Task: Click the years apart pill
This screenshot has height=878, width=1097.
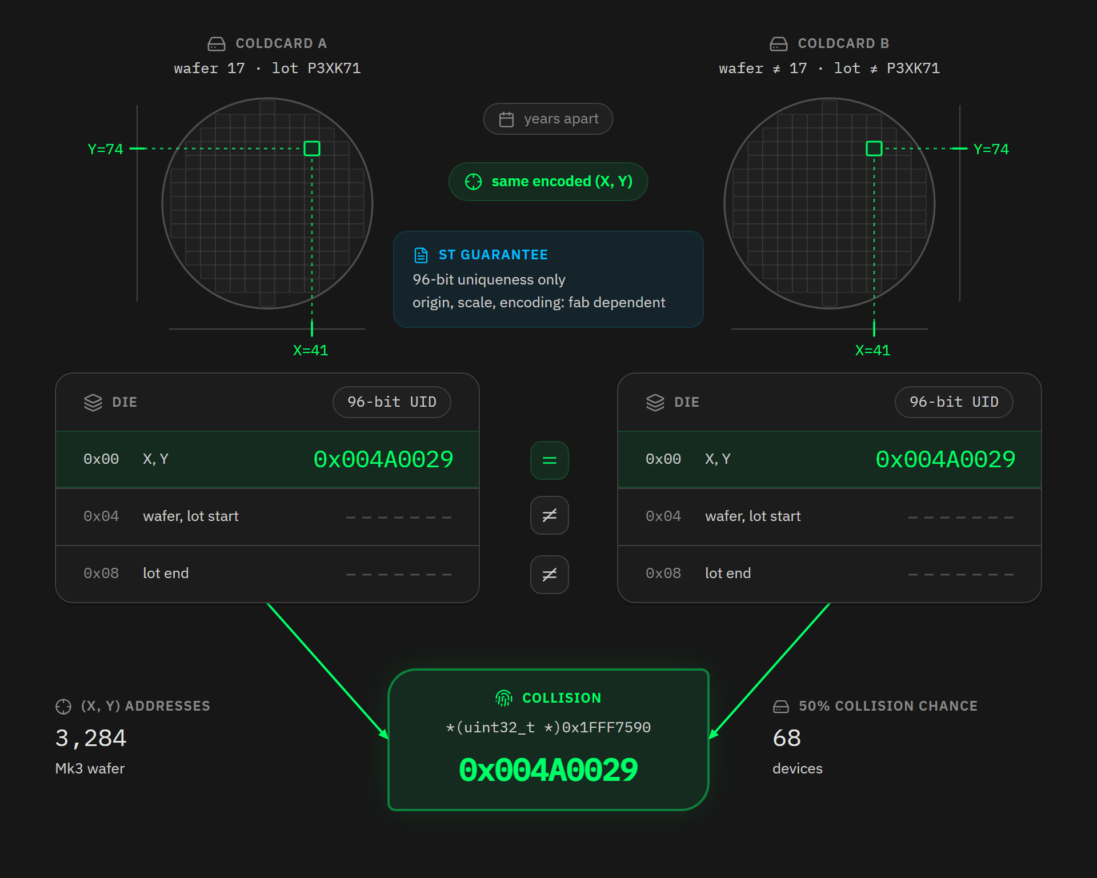Action: click(548, 119)
